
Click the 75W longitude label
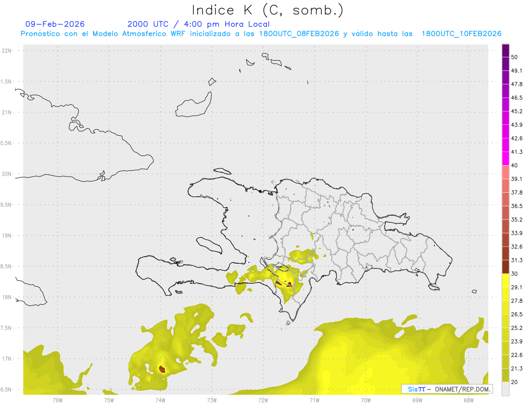[x=109, y=400]
